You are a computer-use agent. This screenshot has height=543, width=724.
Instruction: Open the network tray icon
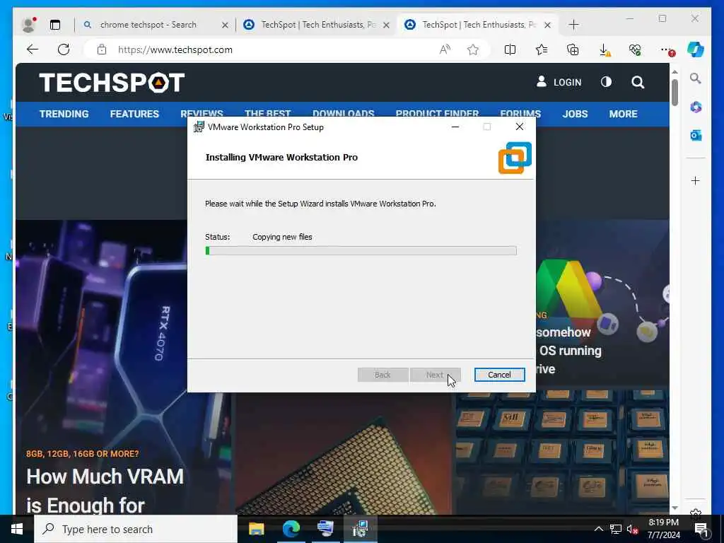[616, 529]
